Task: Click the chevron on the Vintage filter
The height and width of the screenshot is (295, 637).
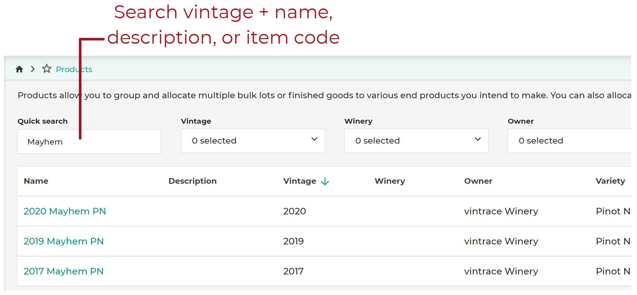Action: coord(314,140)
